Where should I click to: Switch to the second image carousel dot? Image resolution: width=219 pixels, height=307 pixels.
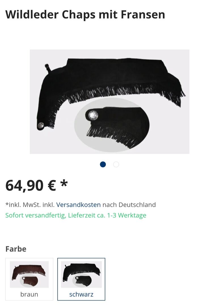click(x=116, y=165)
